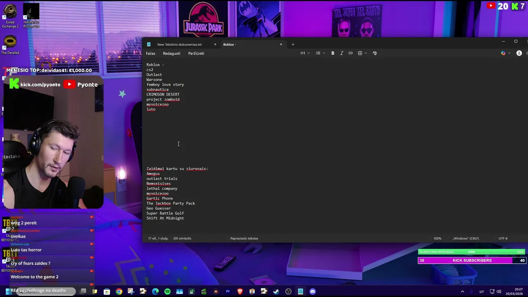Add a new Notepad tab
Screen dimensions: 528x297
(x=293, y=45)
